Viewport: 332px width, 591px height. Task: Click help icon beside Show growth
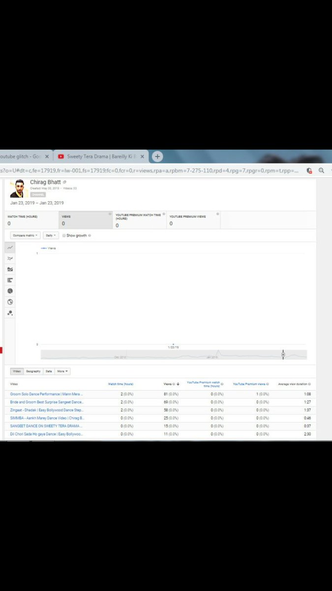(x=90, y=235)
